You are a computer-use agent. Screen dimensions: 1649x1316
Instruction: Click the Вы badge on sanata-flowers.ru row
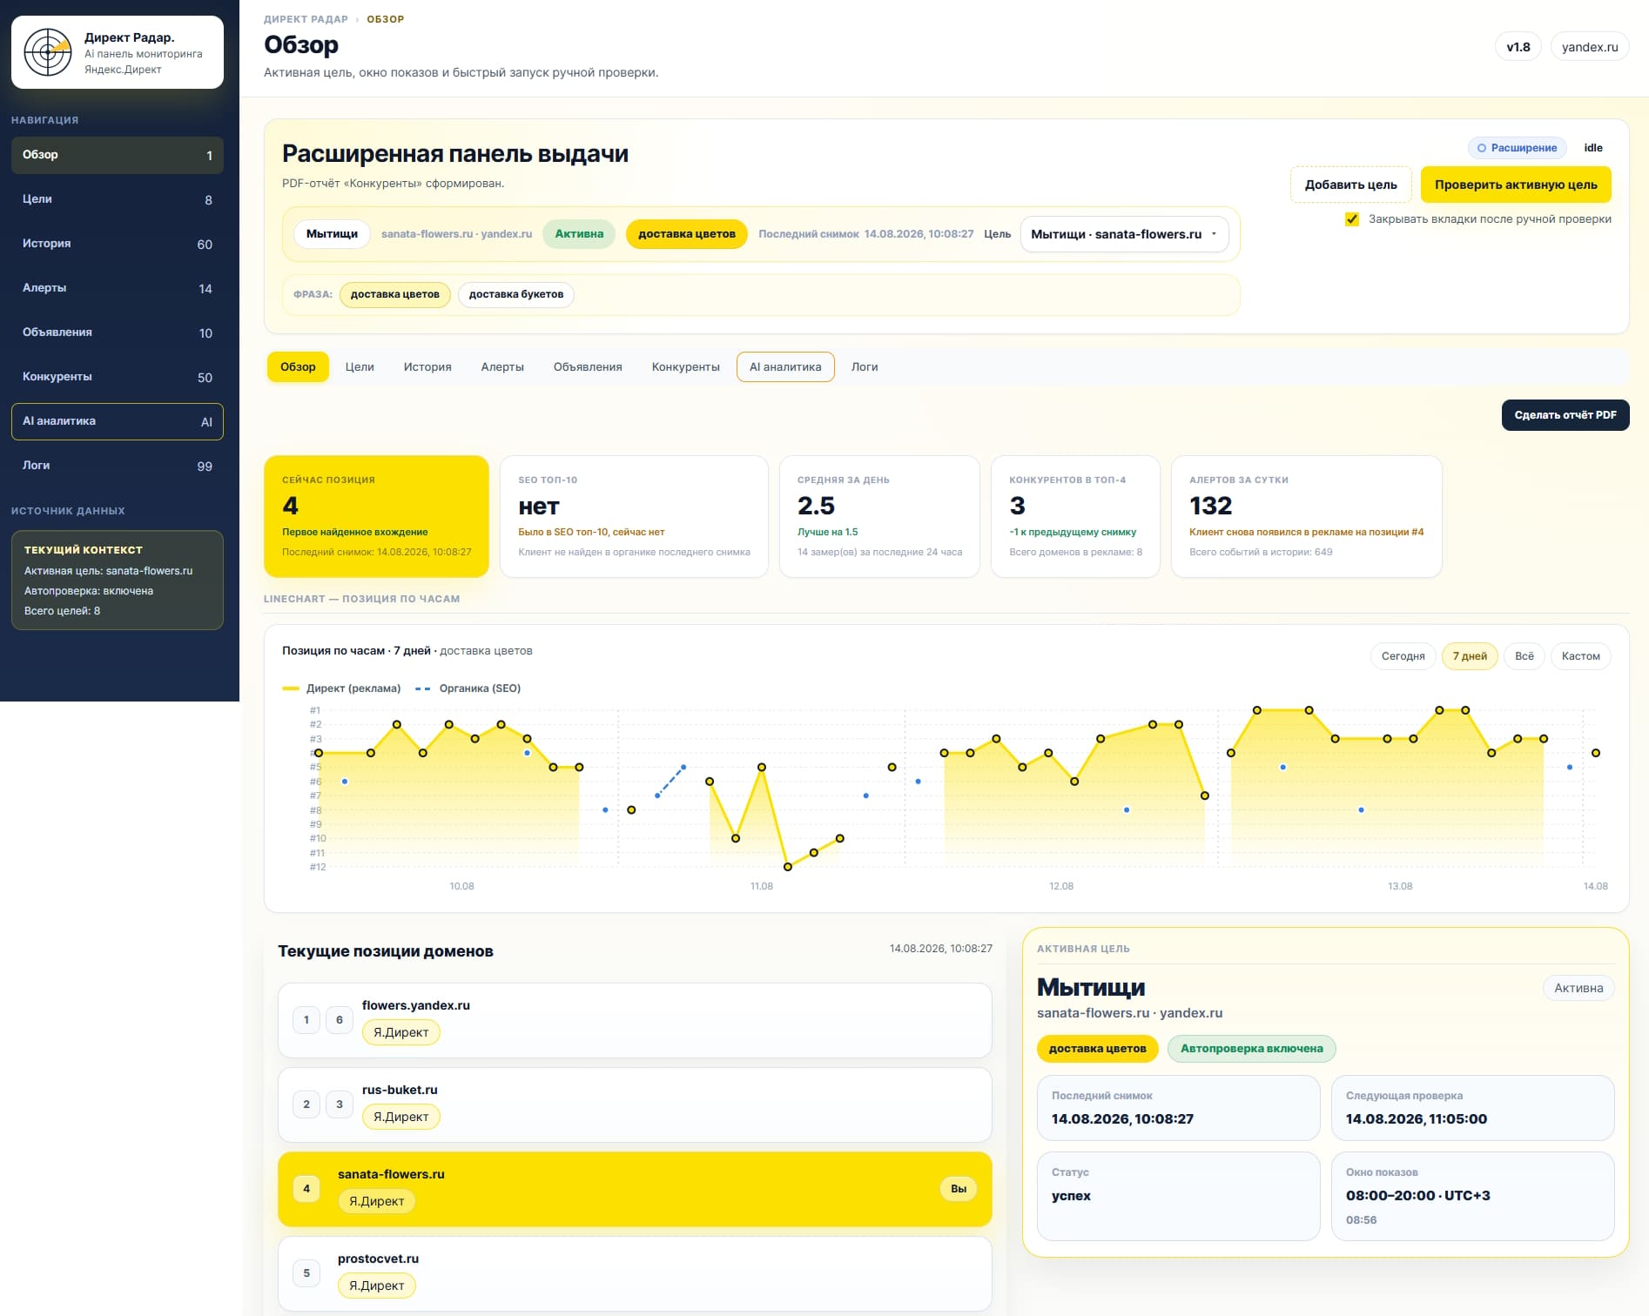[x=959, y=1189]
